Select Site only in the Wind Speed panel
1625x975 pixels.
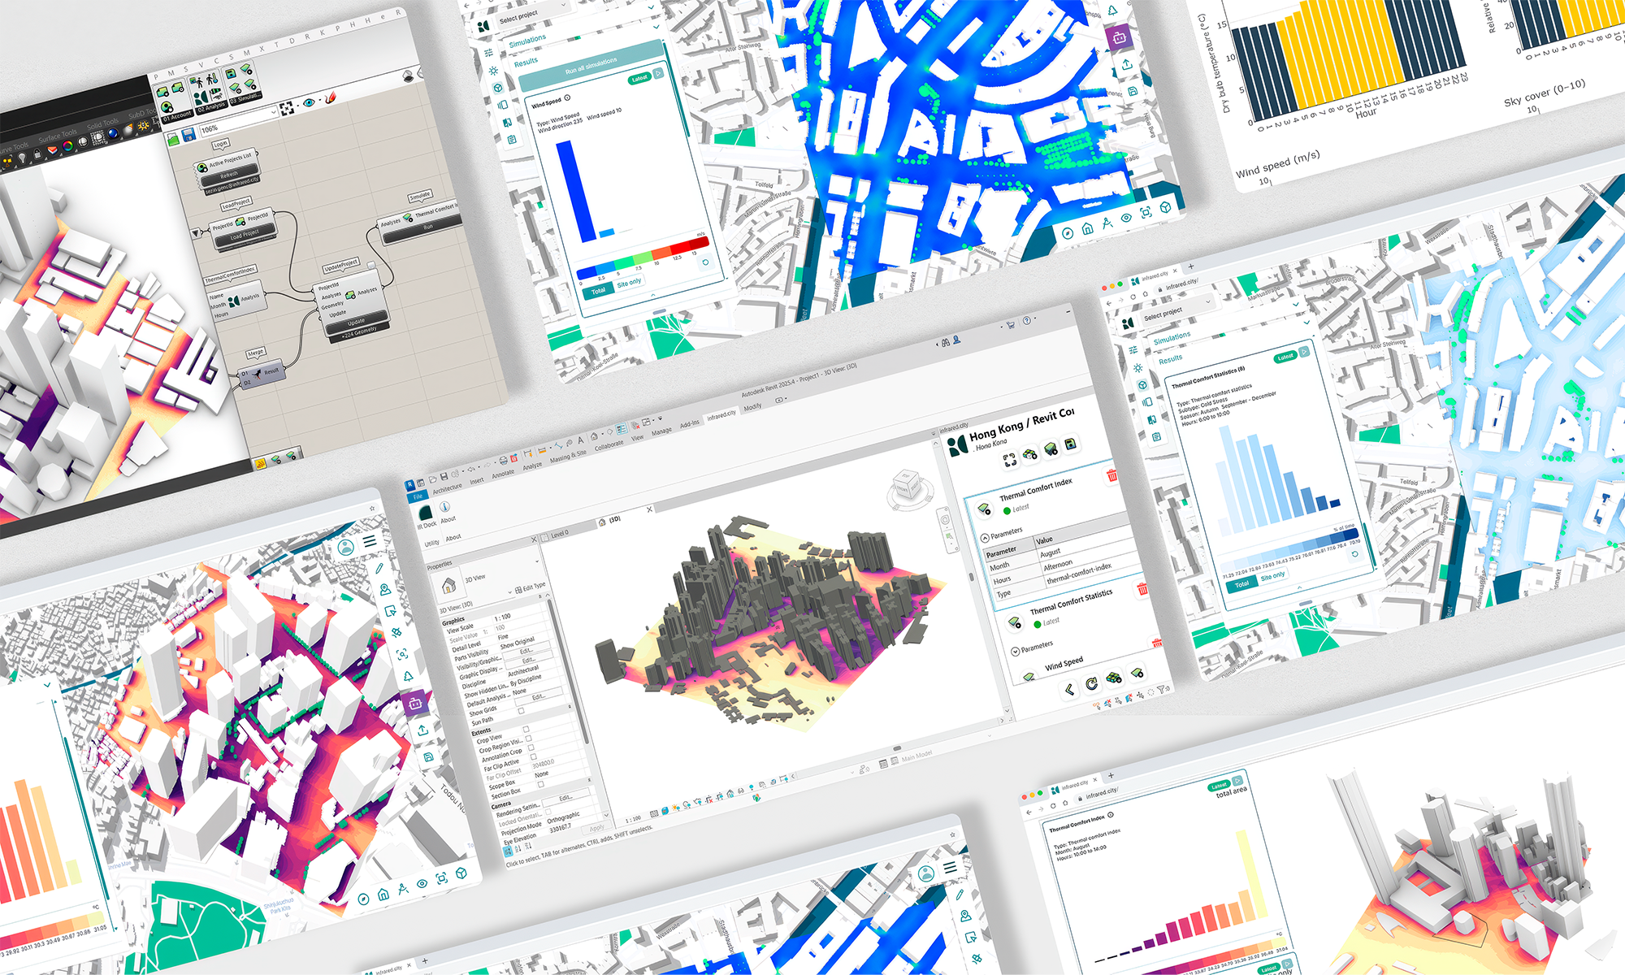(x=629, y=282)
